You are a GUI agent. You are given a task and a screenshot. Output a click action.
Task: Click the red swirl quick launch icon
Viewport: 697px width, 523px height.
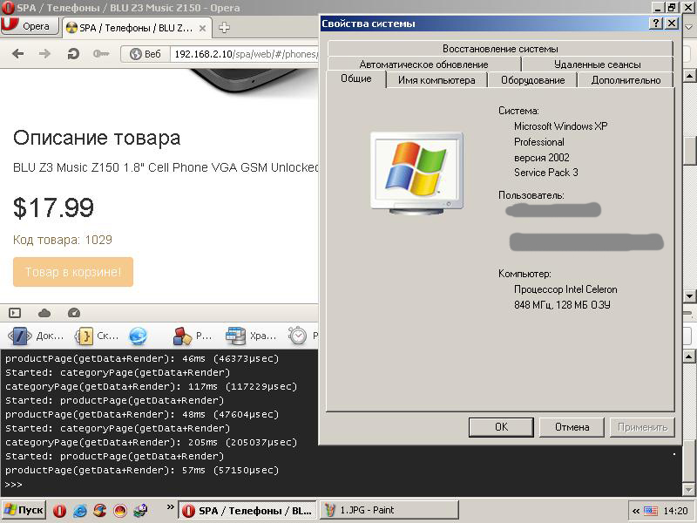click(x=99, y=511)
